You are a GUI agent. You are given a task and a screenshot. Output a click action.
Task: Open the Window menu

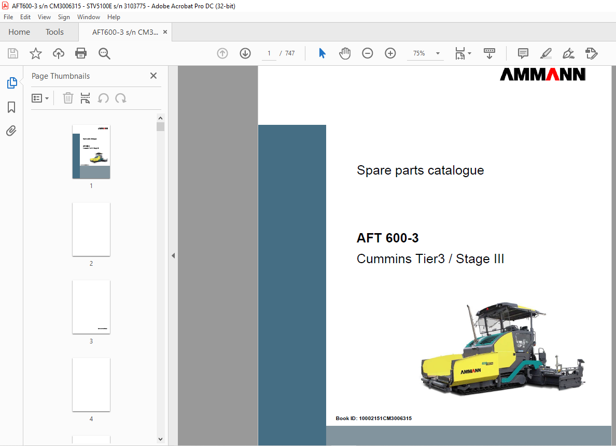coord(88,17)
